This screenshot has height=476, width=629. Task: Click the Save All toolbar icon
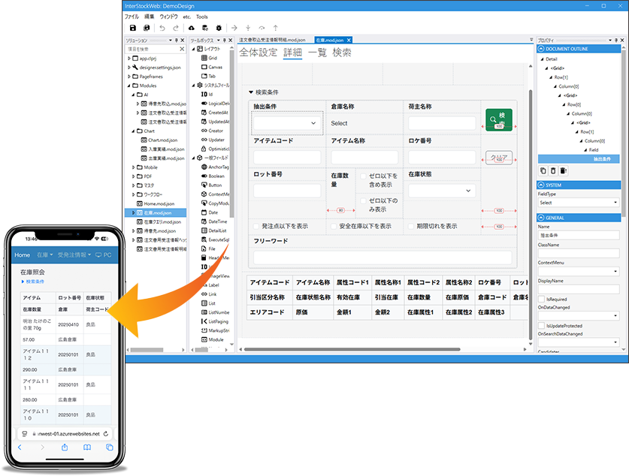click(x=146, y=28)
